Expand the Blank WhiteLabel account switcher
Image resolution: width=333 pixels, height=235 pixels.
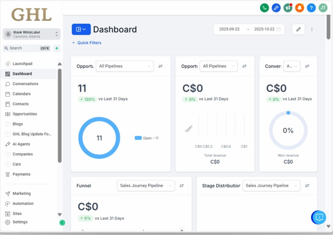pyautogui.click(x=31, y=34)
